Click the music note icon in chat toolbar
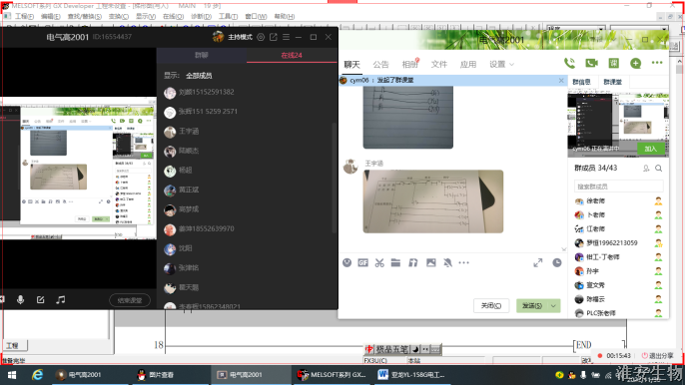 (x=412, y=262)
